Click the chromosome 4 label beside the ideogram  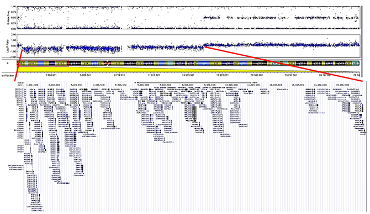coord(8,64)
